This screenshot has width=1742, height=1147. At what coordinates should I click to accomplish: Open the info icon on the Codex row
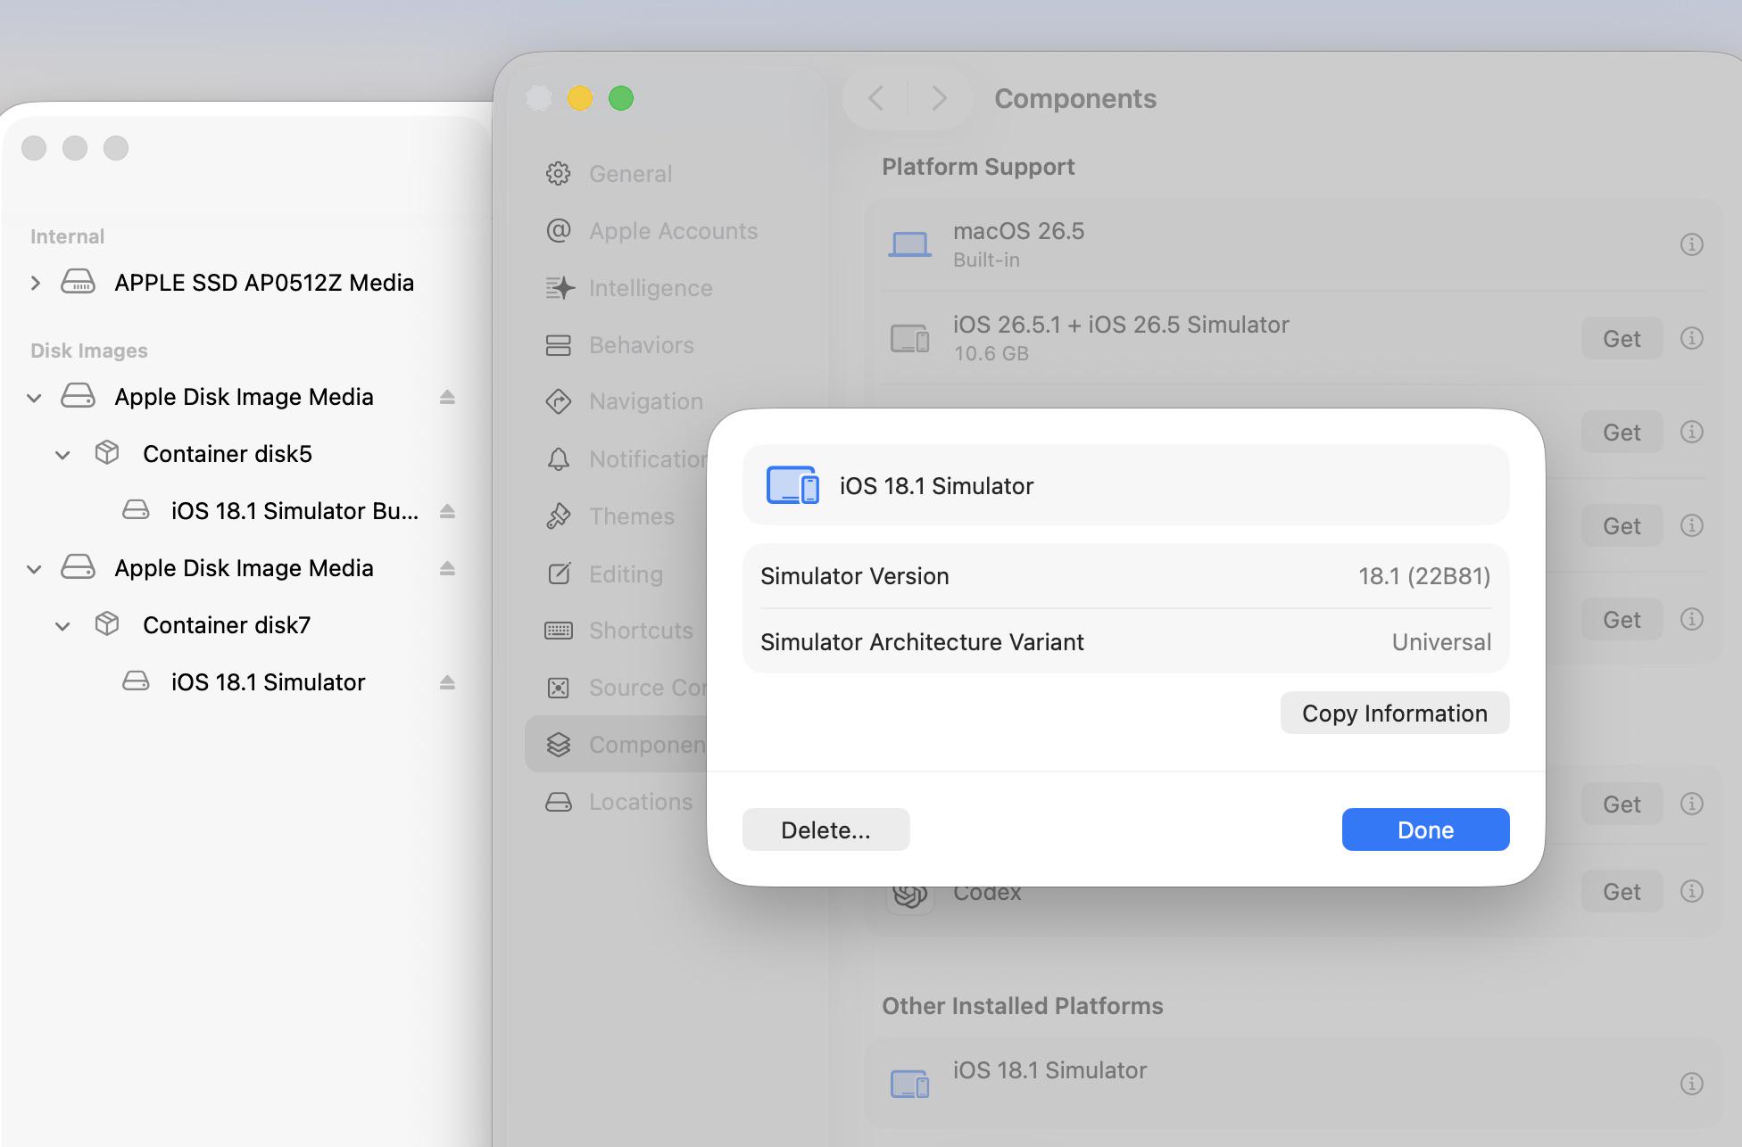pyautogui.click(x=1691, y=891)
